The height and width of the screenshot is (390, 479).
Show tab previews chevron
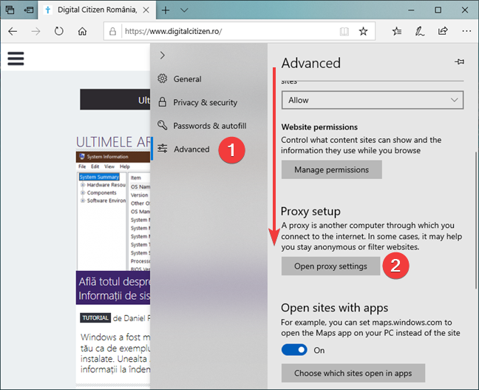pos(184,10)
